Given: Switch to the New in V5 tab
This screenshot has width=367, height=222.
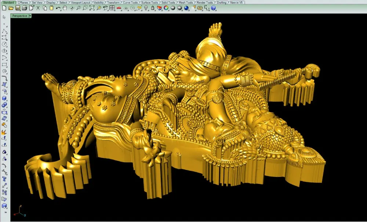Looking at the screenshot, I should (x=236, y=3).
